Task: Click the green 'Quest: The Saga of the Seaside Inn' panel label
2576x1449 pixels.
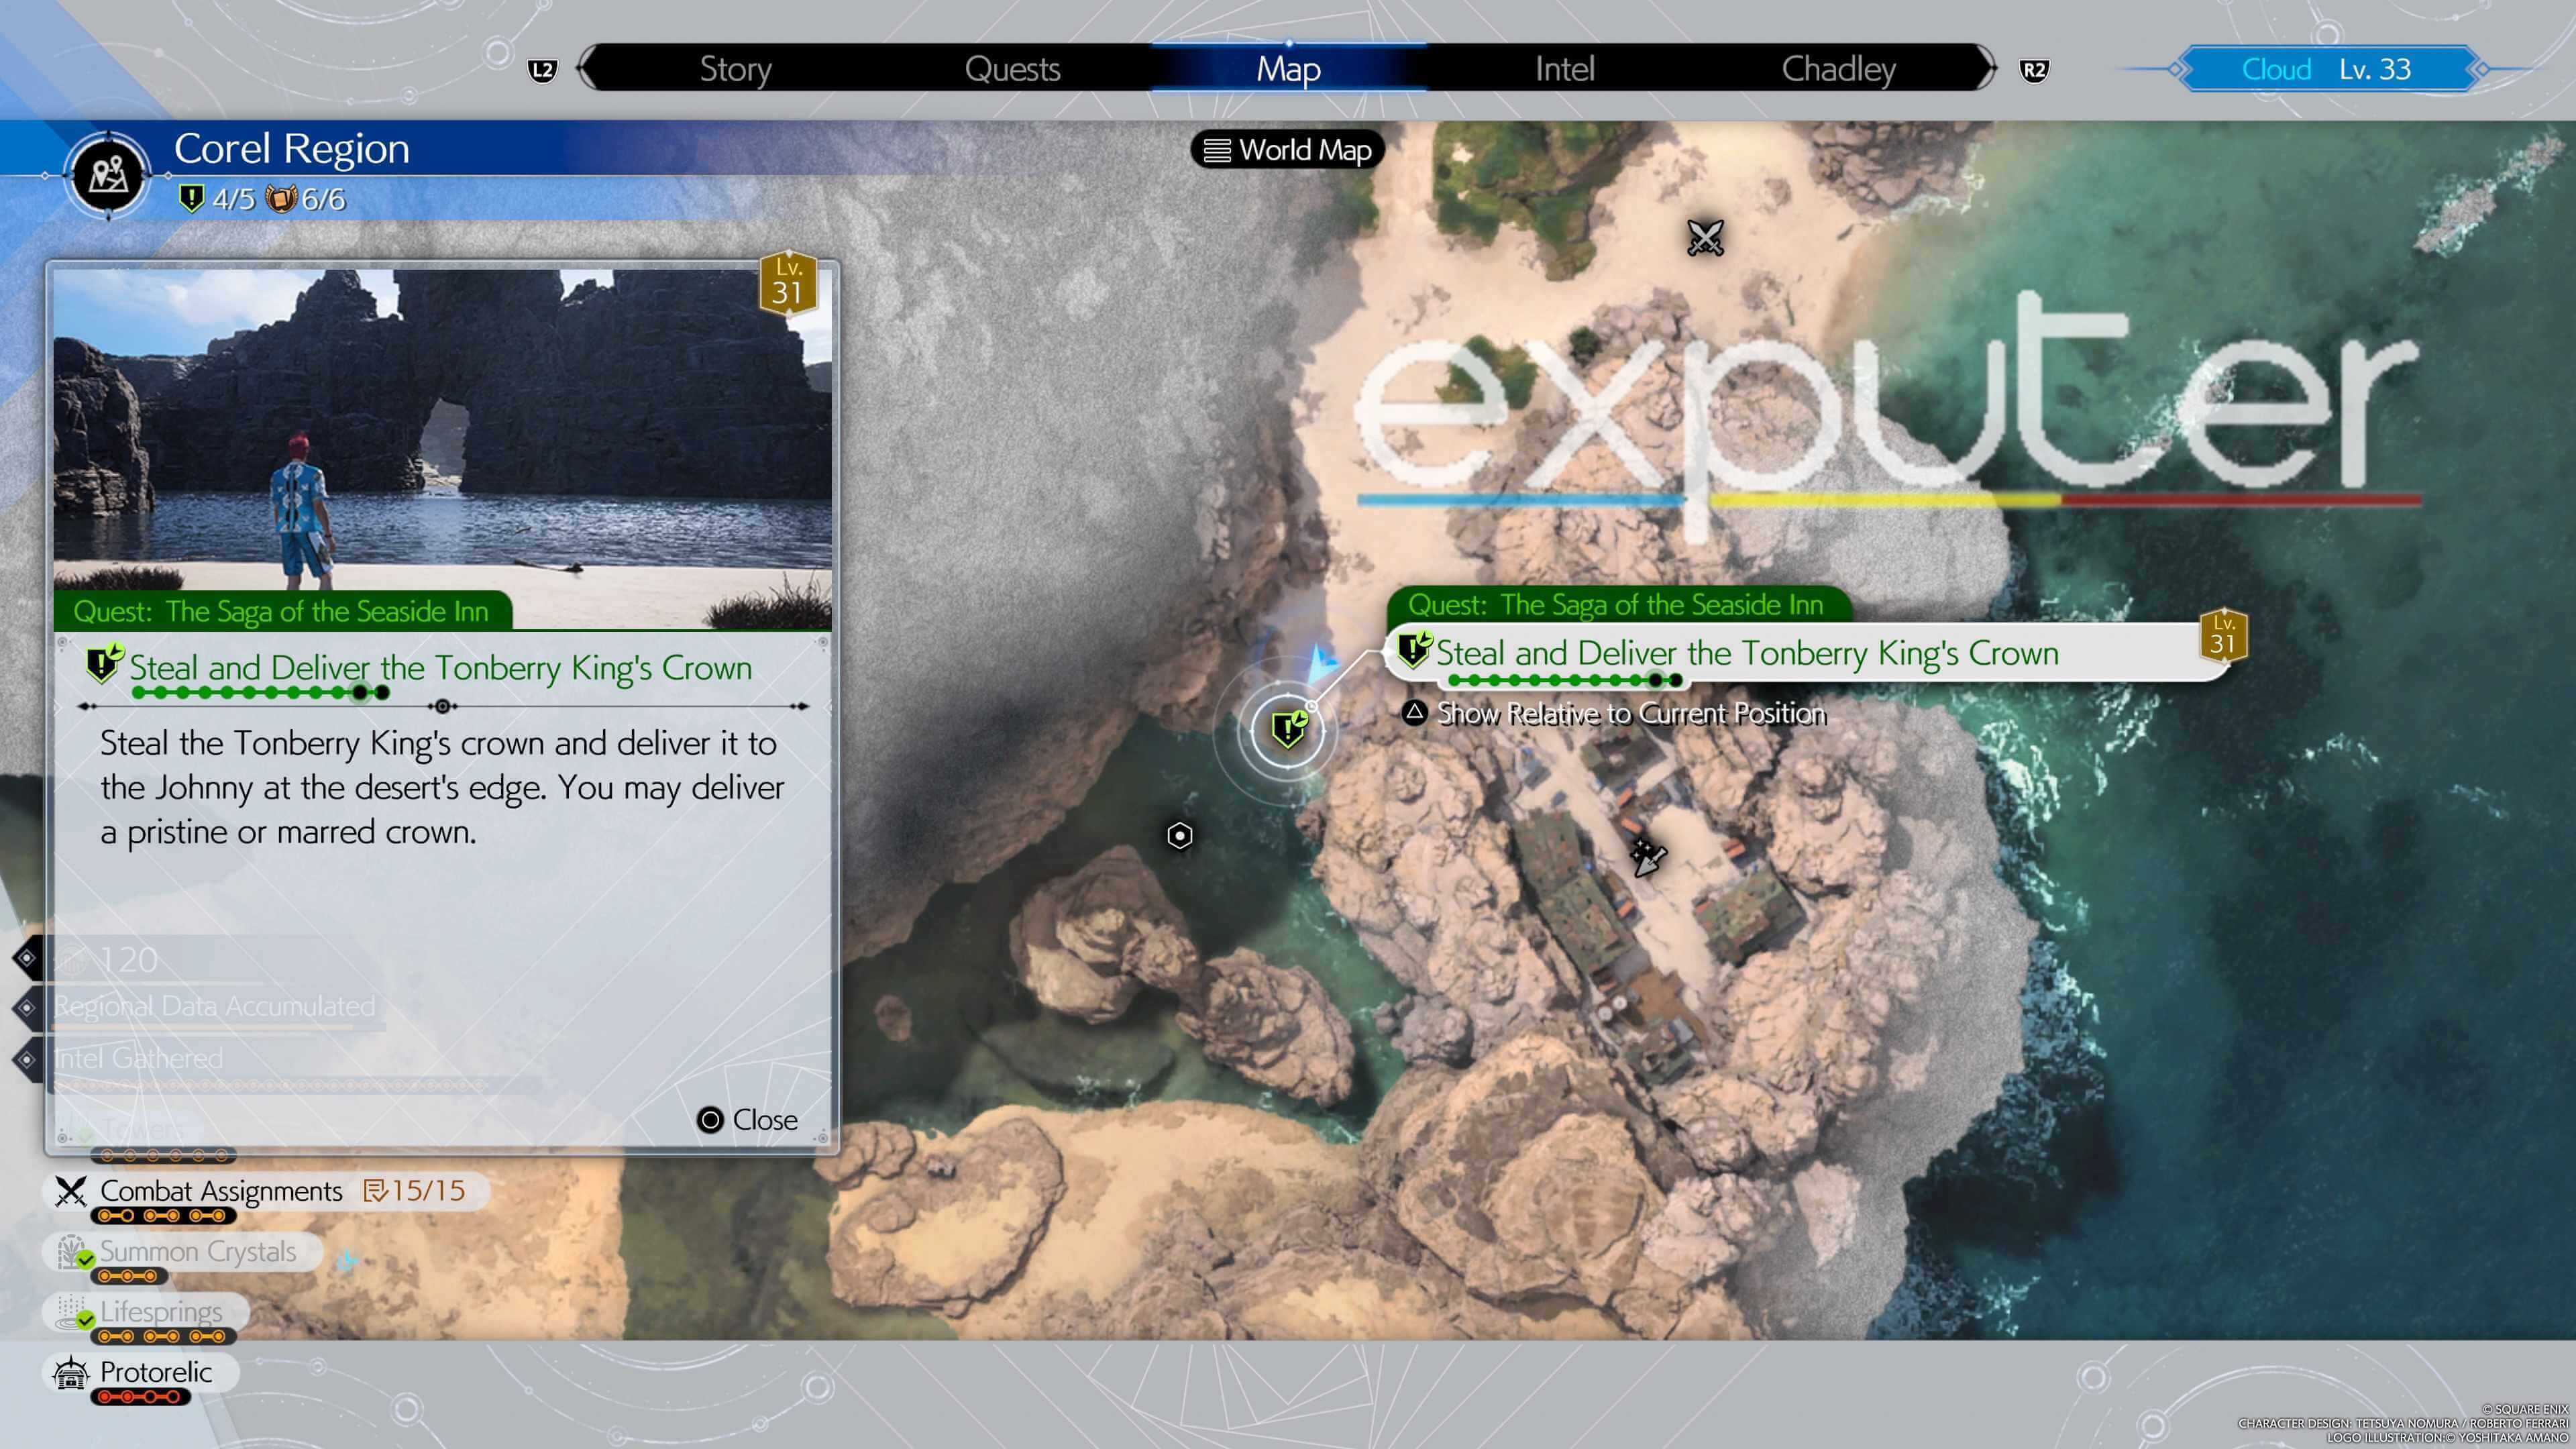Action: [281, 611]
